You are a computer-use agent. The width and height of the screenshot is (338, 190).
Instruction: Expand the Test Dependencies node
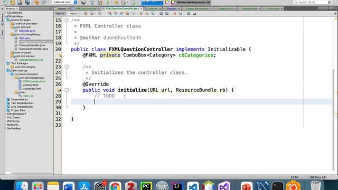22,103
